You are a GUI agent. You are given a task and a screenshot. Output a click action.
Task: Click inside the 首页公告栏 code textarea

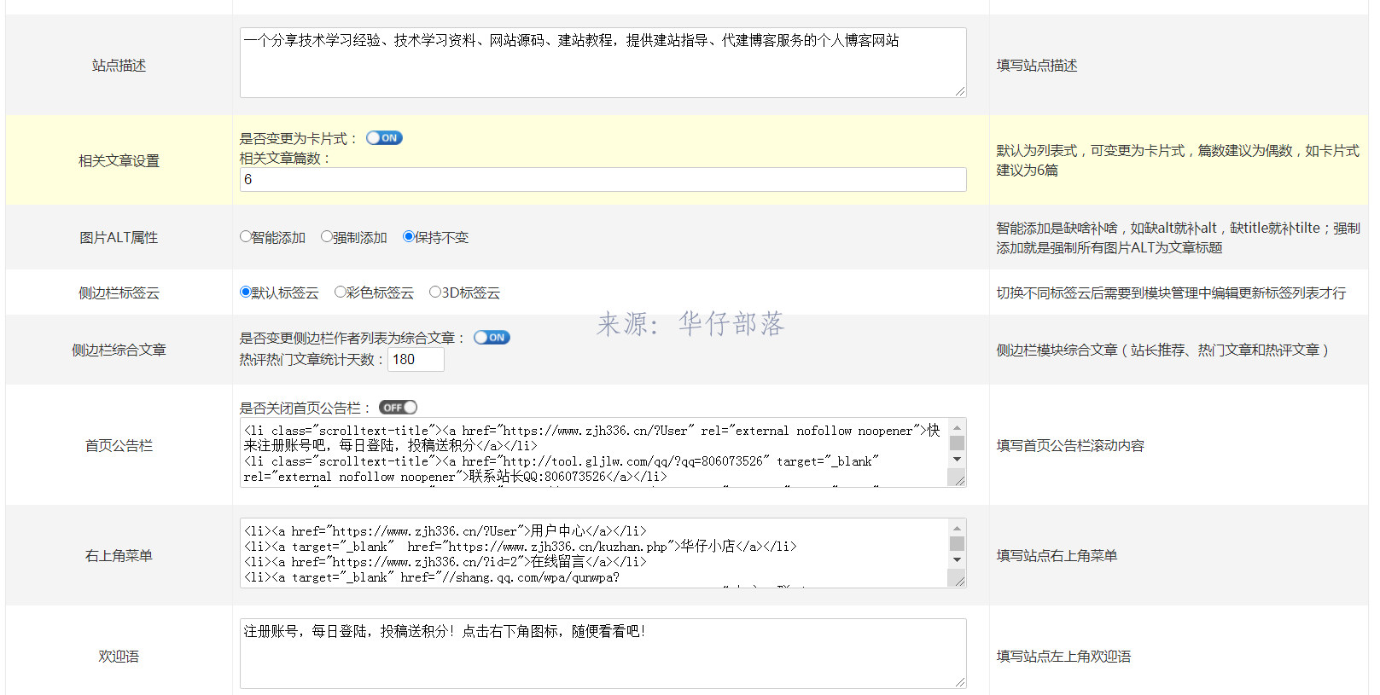tap(594, 453)
